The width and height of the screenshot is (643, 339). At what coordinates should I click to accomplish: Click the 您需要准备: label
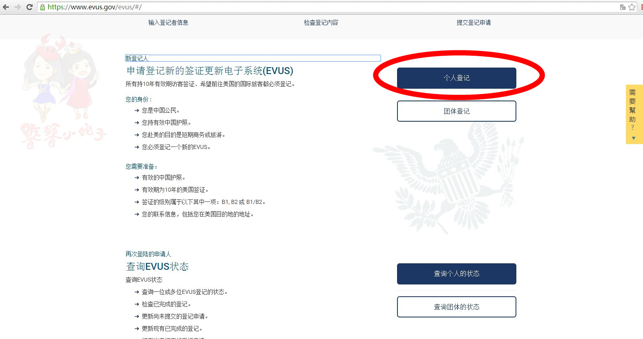[141, 166]
